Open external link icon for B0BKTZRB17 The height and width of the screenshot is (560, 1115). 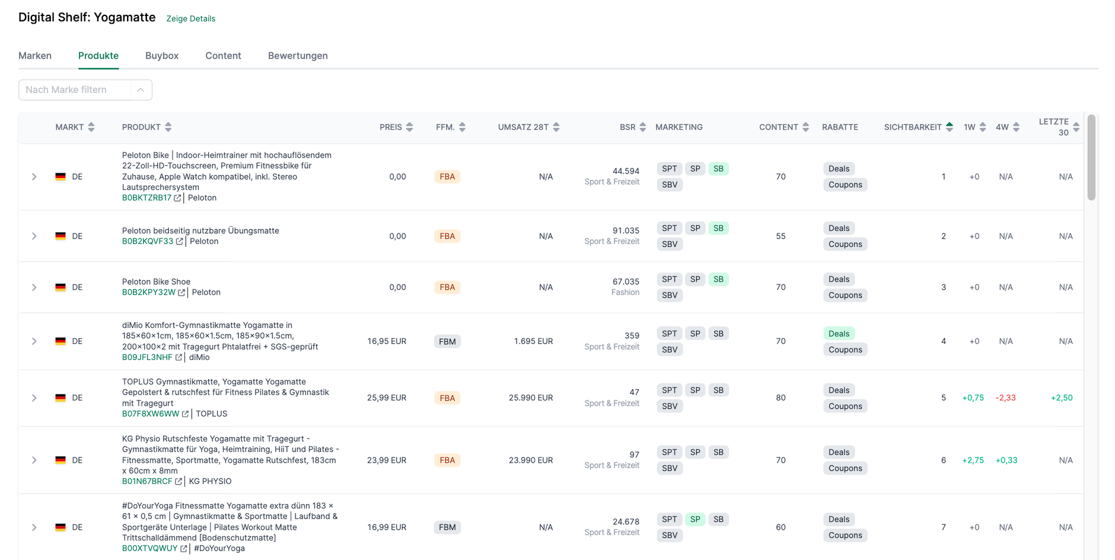[177, 198]
